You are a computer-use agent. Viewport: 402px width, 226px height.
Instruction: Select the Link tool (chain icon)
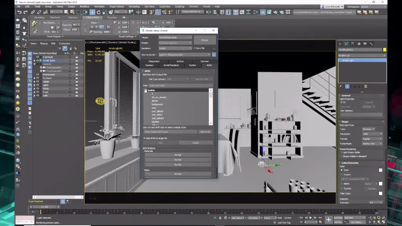[33, 12]
